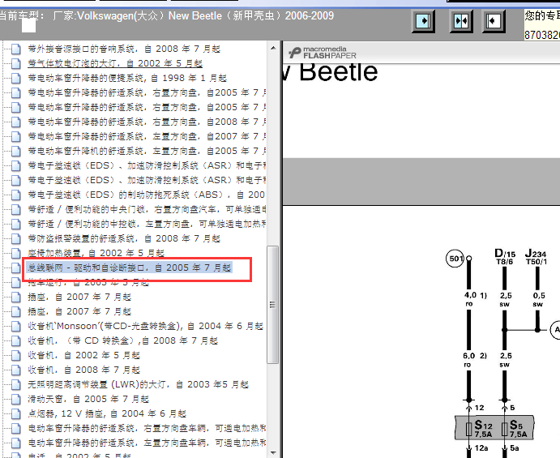Click document icon beside 带防盗报警装置的舒适系统
Viewport: 560px width, 458px height.
coord(15,238)
